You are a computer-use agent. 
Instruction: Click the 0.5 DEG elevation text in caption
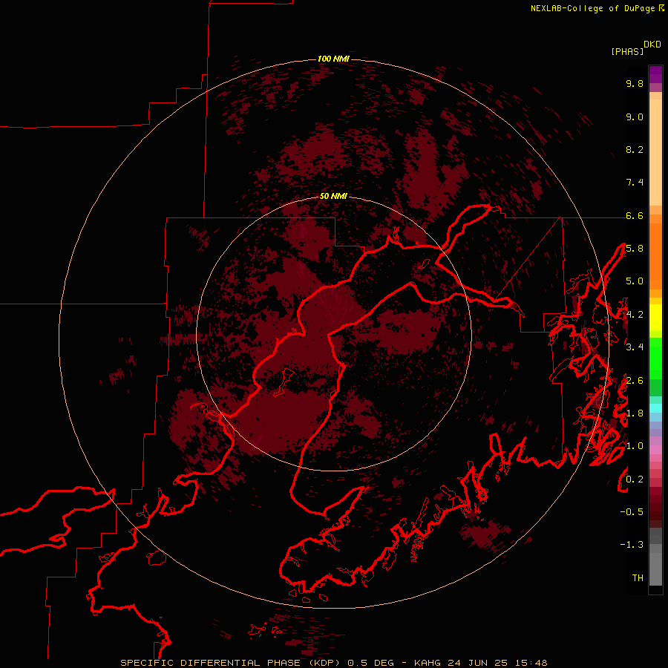(x=372, y=663)
